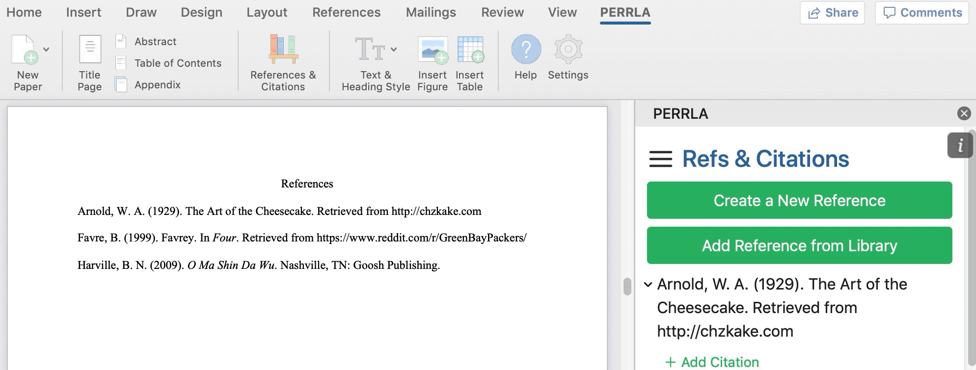Click Add Citation under Arnold reference
The image size is (976, 370).
[712, 362]
